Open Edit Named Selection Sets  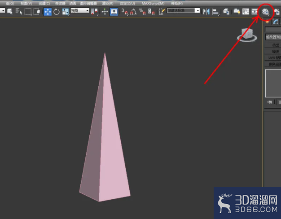[x=162, y=12]
